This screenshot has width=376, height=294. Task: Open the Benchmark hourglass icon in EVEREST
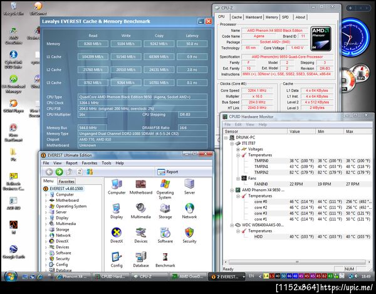[165, 260]
